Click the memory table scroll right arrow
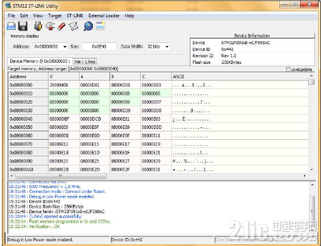Viewport: 321px width, 246px height. (305, 176)
